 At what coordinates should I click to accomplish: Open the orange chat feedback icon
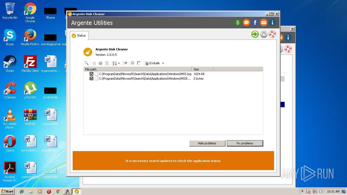(x=246, y=23)
